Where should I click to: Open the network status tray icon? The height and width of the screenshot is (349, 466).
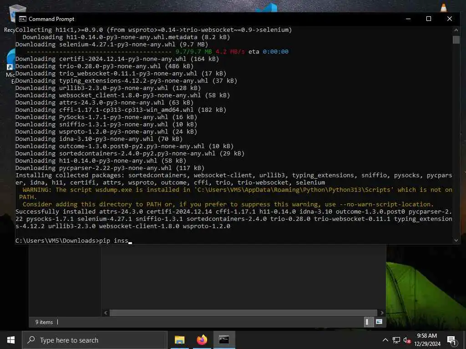396,340
